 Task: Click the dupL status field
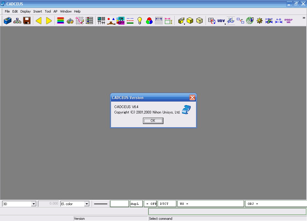click(136, 204)
